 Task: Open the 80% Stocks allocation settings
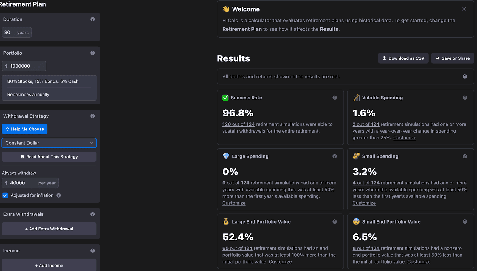click(49, 81)
